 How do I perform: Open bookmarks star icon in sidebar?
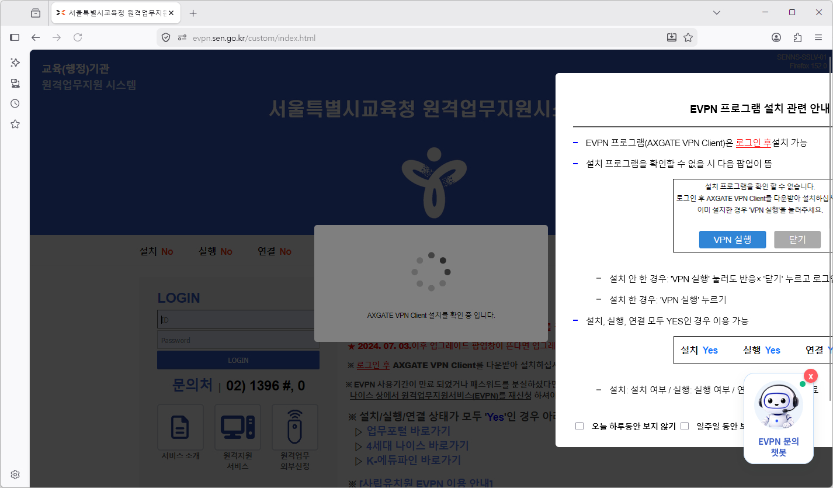click(x=15, y=124)
